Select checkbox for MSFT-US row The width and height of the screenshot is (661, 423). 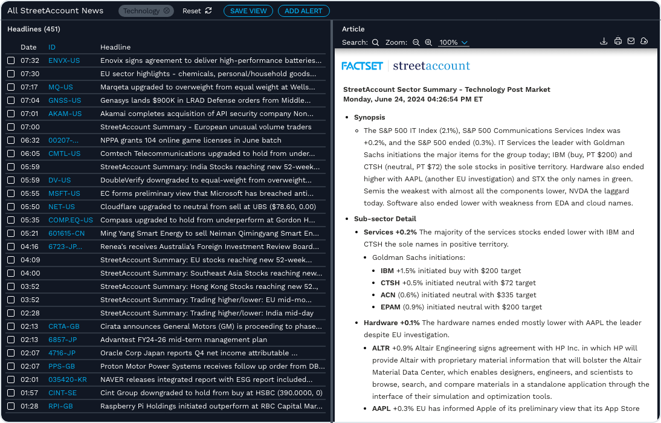pos(11,193)
